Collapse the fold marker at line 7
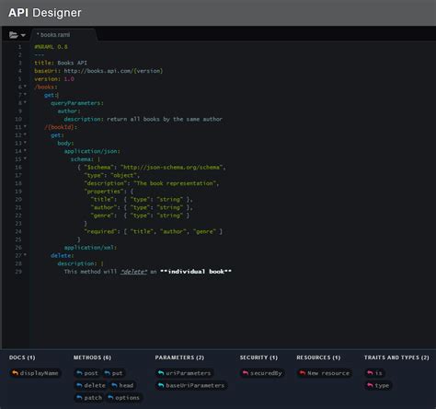 (x=25, y=95)
